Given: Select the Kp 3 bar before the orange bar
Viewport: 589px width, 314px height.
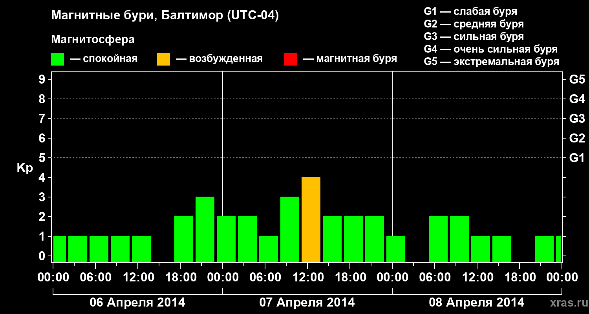Looking at the screenshot, I should click(290, 230).
